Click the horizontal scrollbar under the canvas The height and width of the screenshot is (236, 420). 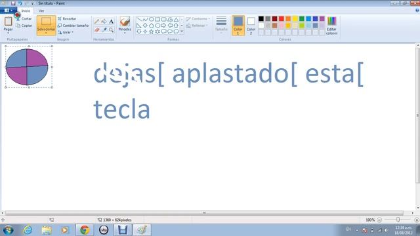point(204,213)
